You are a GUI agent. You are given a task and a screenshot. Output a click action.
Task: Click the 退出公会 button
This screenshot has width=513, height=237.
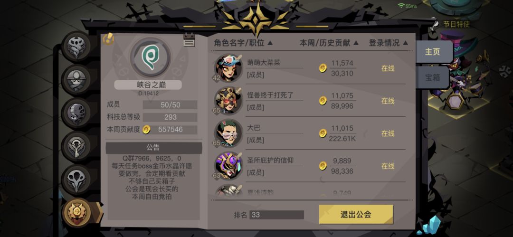(x=356, y=214)
